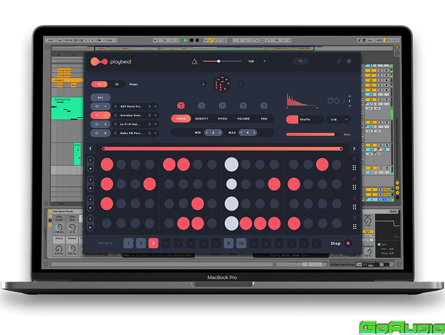Viewport: 445px width, 335px height.
Task: Increase the MAX steps value
Action: (254, 133)
